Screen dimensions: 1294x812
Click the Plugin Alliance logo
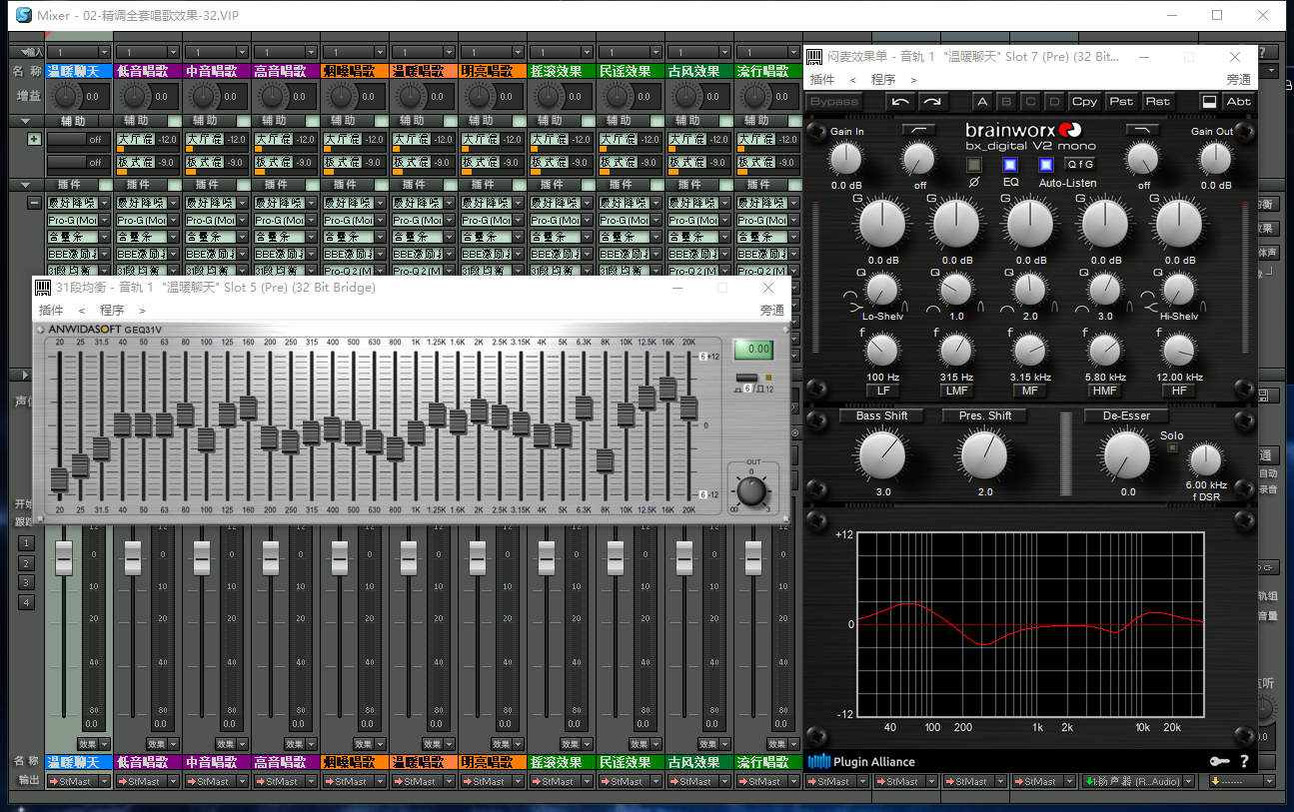pos(861,761)
